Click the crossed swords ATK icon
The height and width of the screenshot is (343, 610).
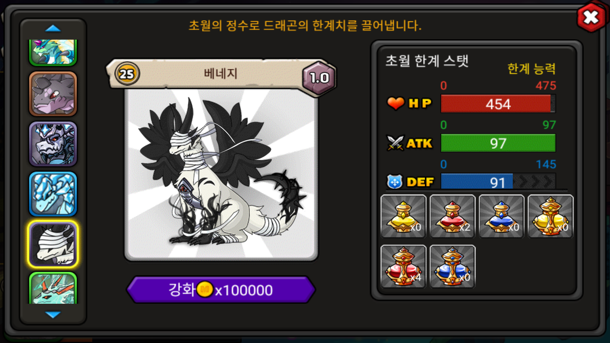pos(395,143)
